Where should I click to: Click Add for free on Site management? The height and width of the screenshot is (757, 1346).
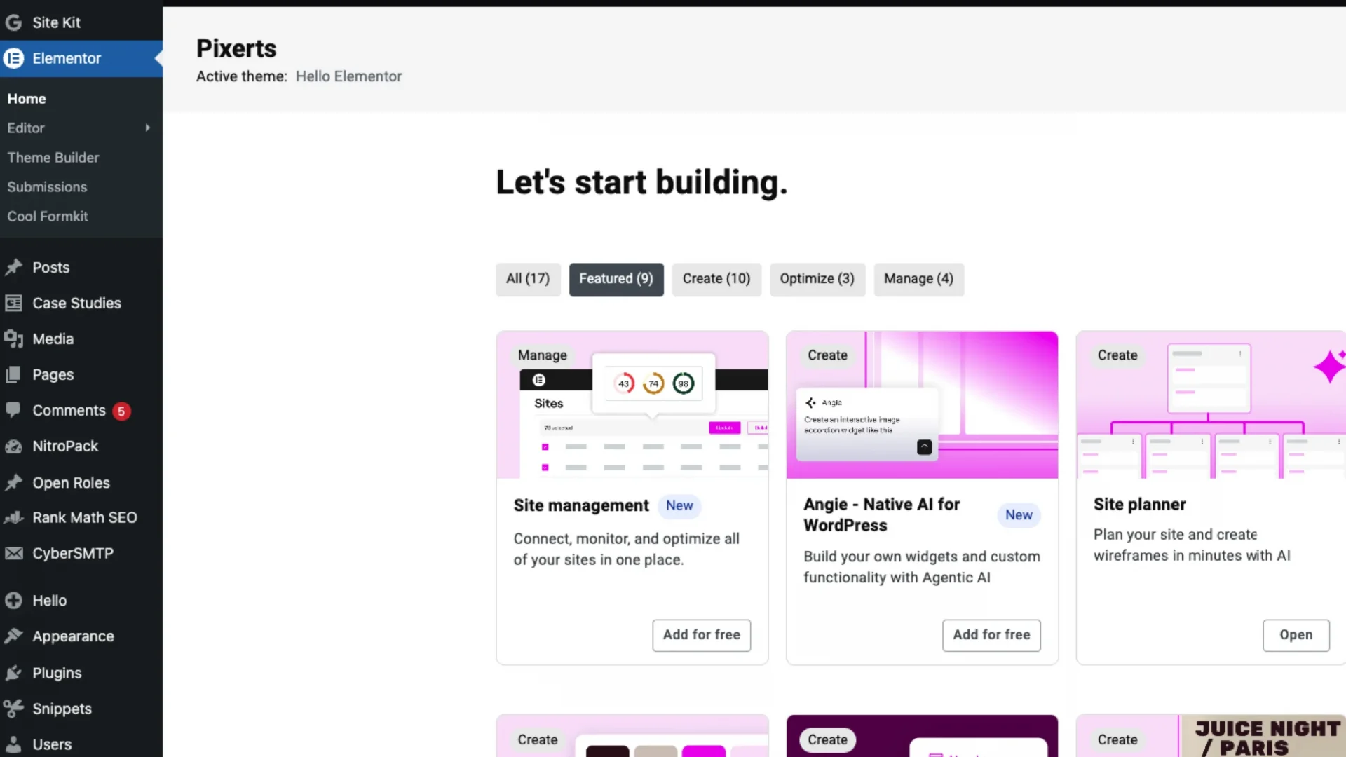(x=702, y=635)
